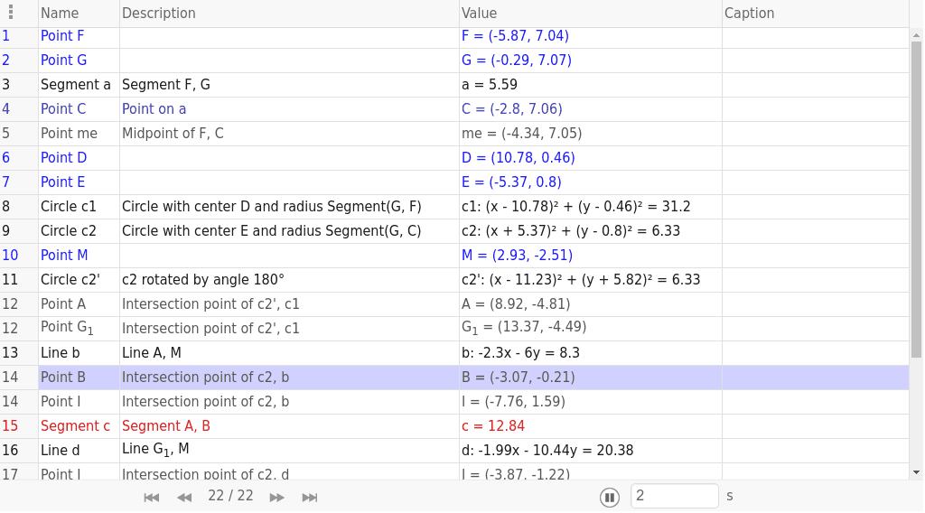The image size is (925, 513).
Task: Click the Description column header
Action: [x=159, y=13]
